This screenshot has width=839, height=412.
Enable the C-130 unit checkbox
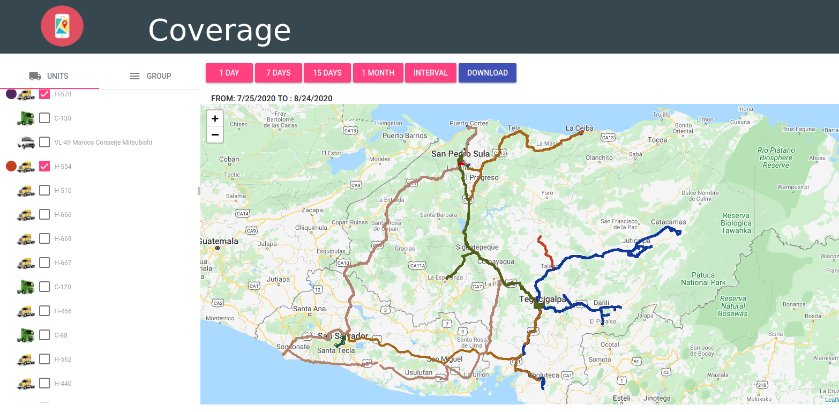45,118
